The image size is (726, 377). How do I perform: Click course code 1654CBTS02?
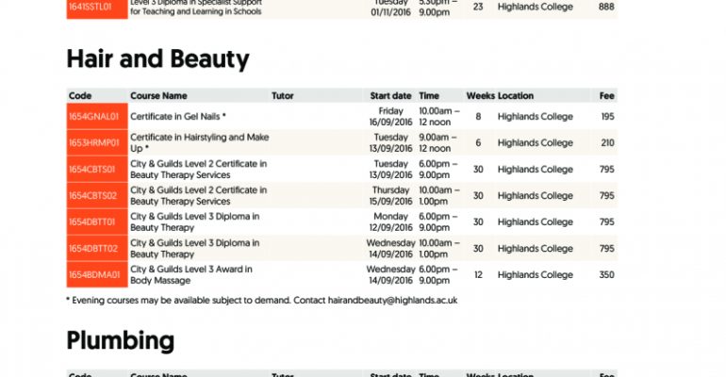pos(93,196)
